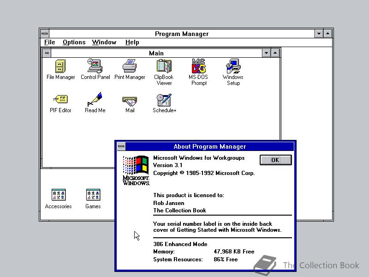Click OK in About Program Manager
369x277 pixels.
click(276, 160)
